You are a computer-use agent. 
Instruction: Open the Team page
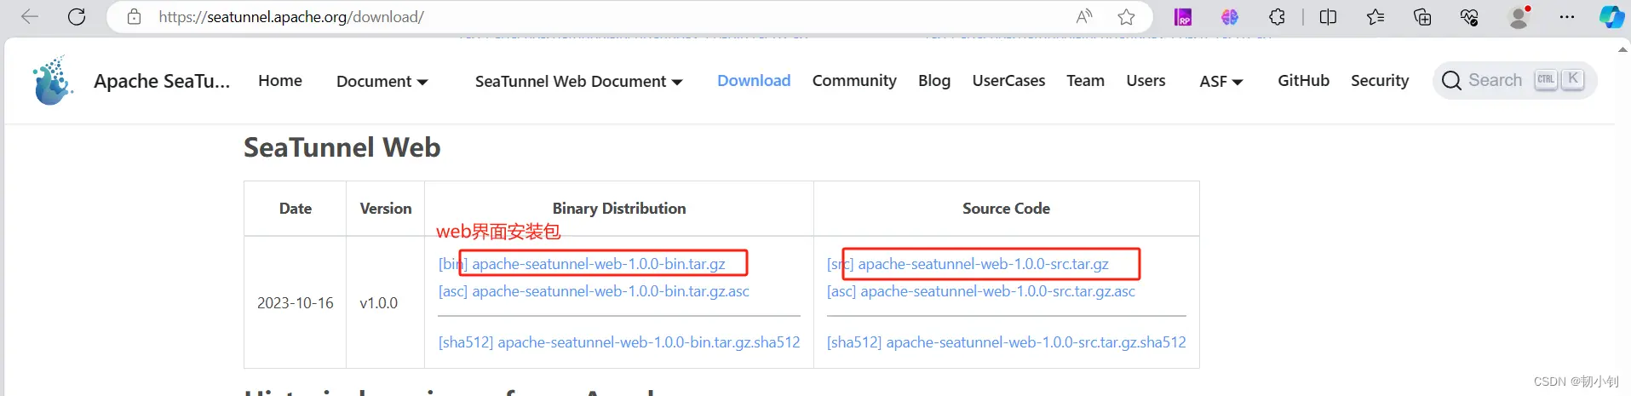(x=1085, y=81)
